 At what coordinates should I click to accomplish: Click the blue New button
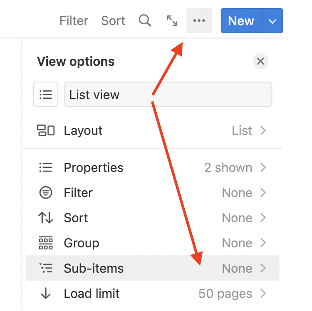(x=241, y=21)
